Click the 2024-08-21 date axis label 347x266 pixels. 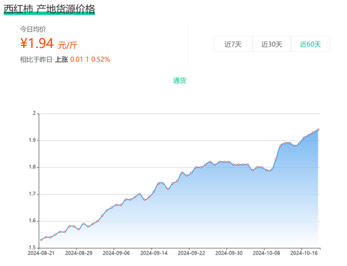(x=41, y=253)
